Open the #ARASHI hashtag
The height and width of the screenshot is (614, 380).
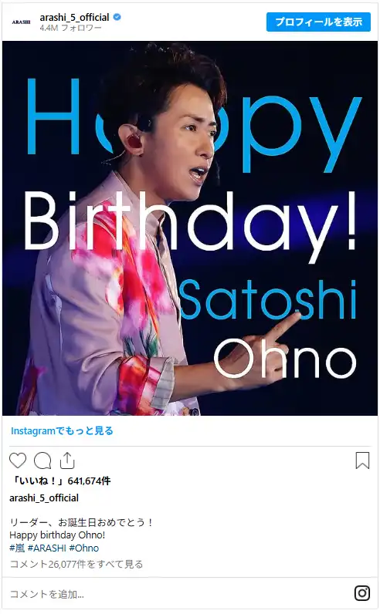[46, 548]
